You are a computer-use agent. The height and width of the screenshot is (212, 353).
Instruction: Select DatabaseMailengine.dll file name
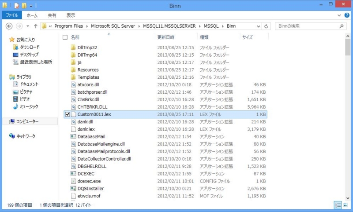(101, 144)
